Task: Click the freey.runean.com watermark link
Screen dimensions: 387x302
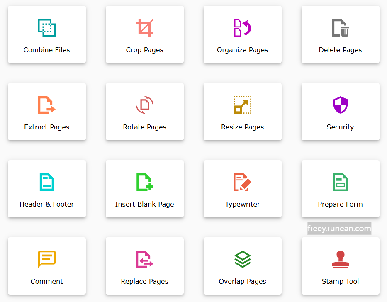Action: [339, 228]
